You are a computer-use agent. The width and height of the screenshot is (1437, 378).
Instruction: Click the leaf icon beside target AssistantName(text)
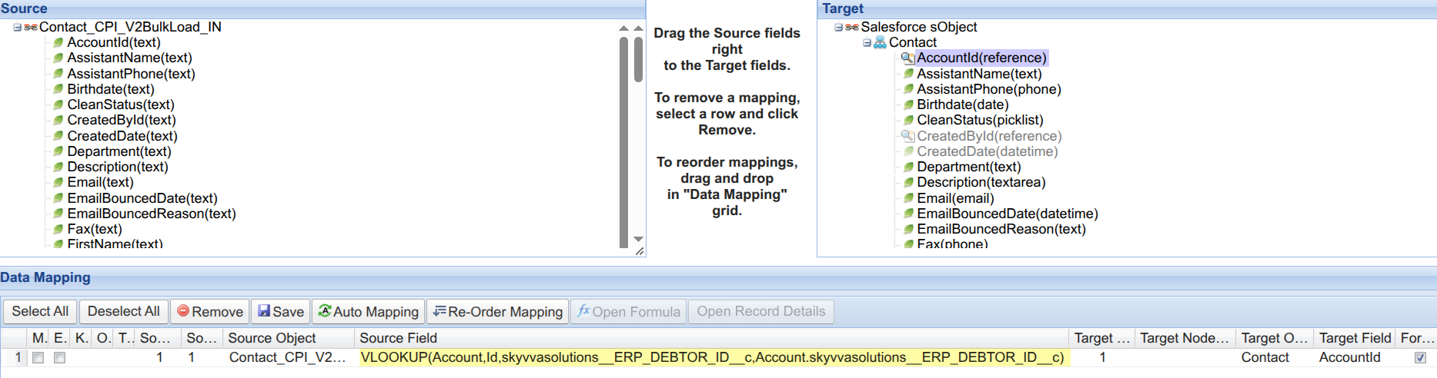[x=909, y=74]
